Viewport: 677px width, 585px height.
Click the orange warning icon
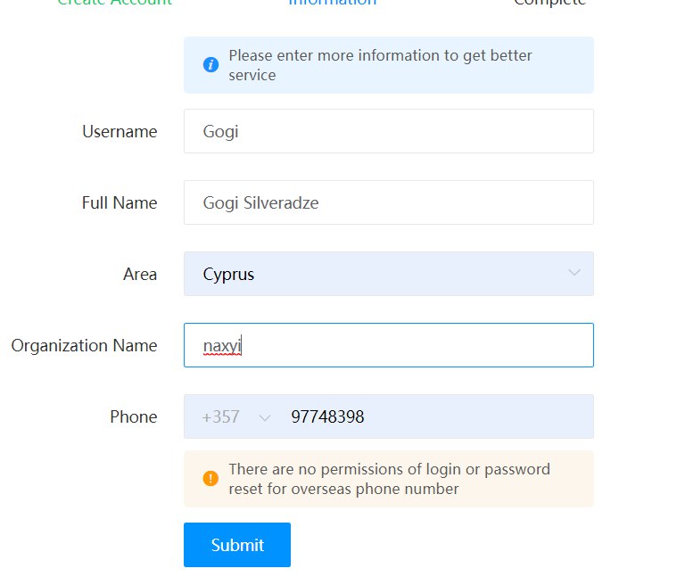[x=211, y=478]
